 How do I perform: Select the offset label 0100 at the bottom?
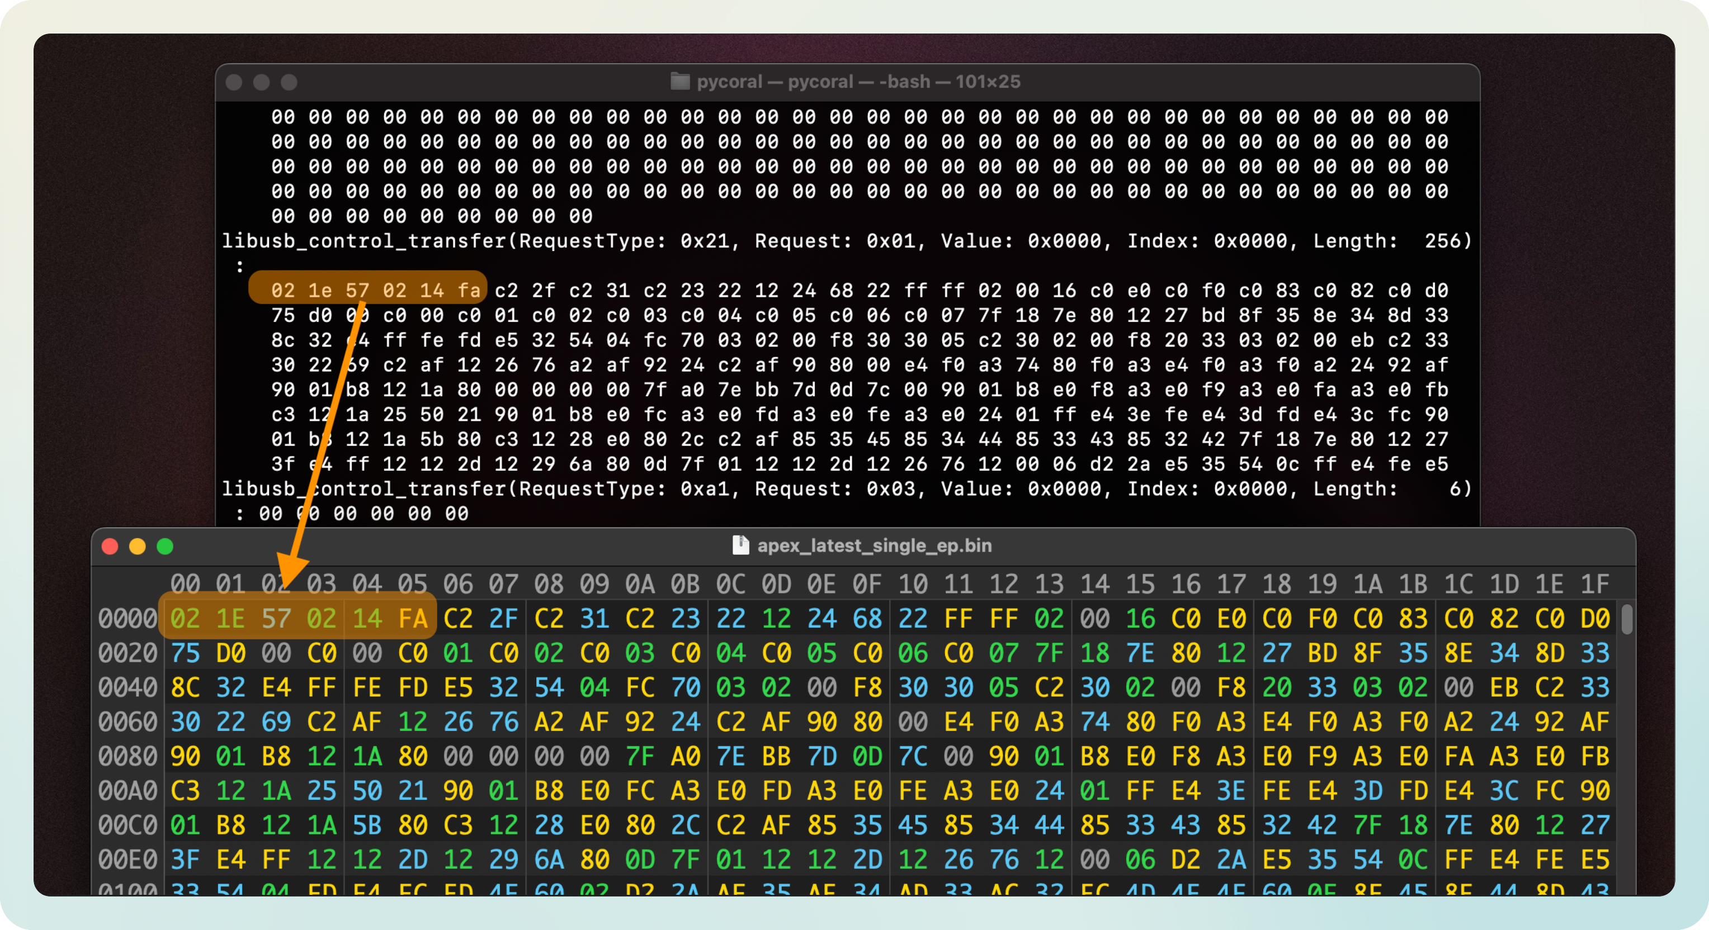pyautogui.click(x=128, y=890)
